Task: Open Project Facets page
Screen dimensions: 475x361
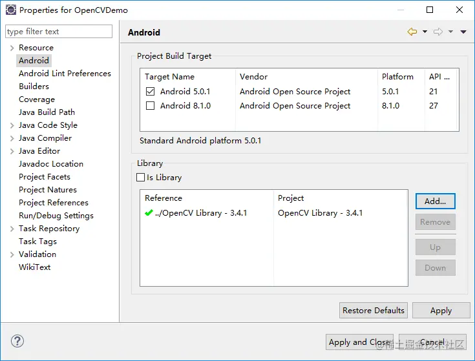Action: click(44, 177)
